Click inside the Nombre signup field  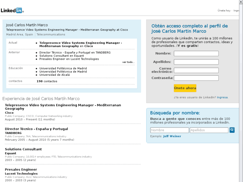(196, 53)
